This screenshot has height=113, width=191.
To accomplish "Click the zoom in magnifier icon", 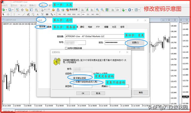I will (97, 10).
